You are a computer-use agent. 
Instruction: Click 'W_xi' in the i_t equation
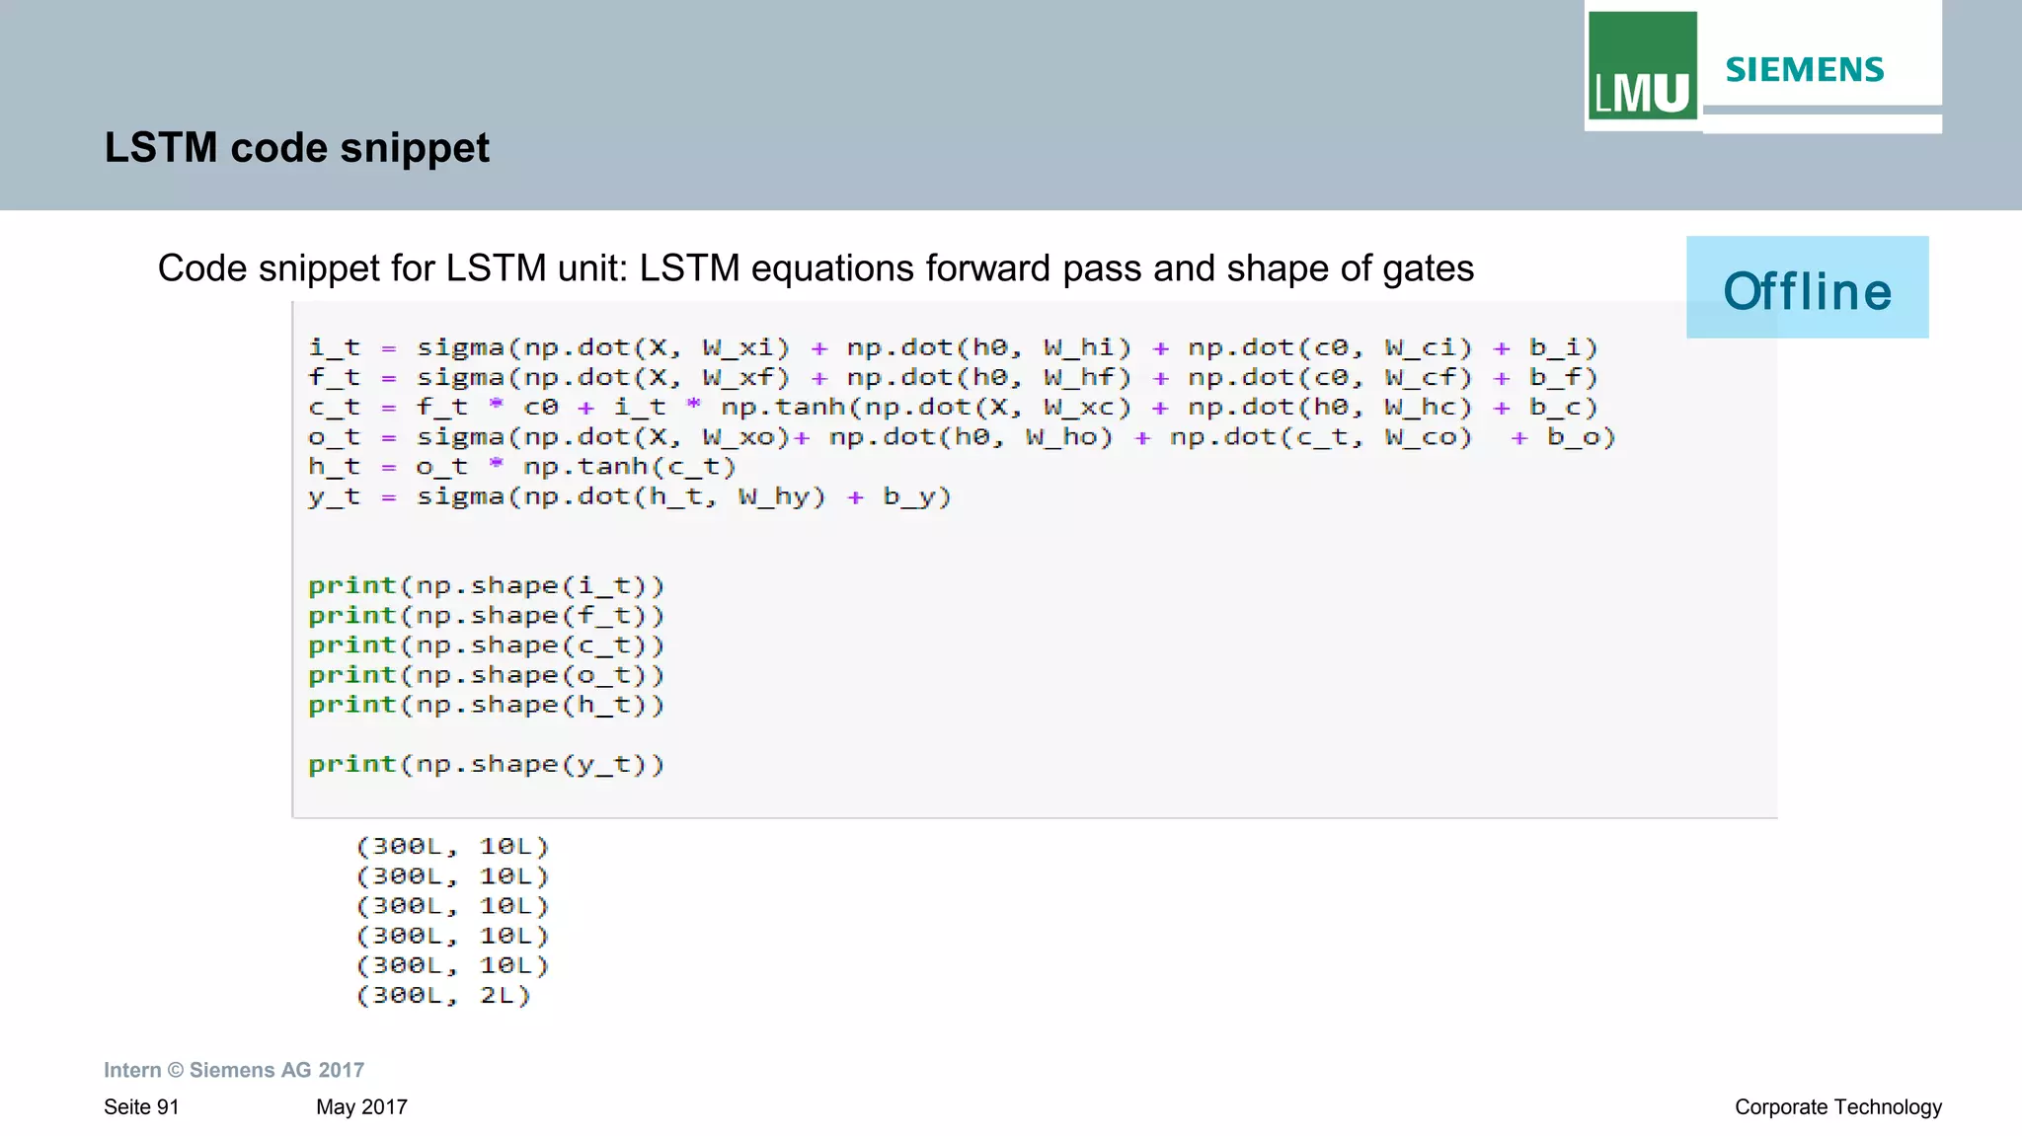[x=738, y=347]
